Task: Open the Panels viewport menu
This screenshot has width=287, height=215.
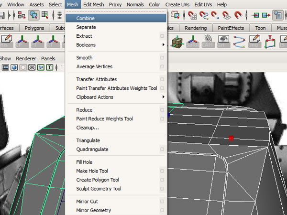Action: (48, 58)
